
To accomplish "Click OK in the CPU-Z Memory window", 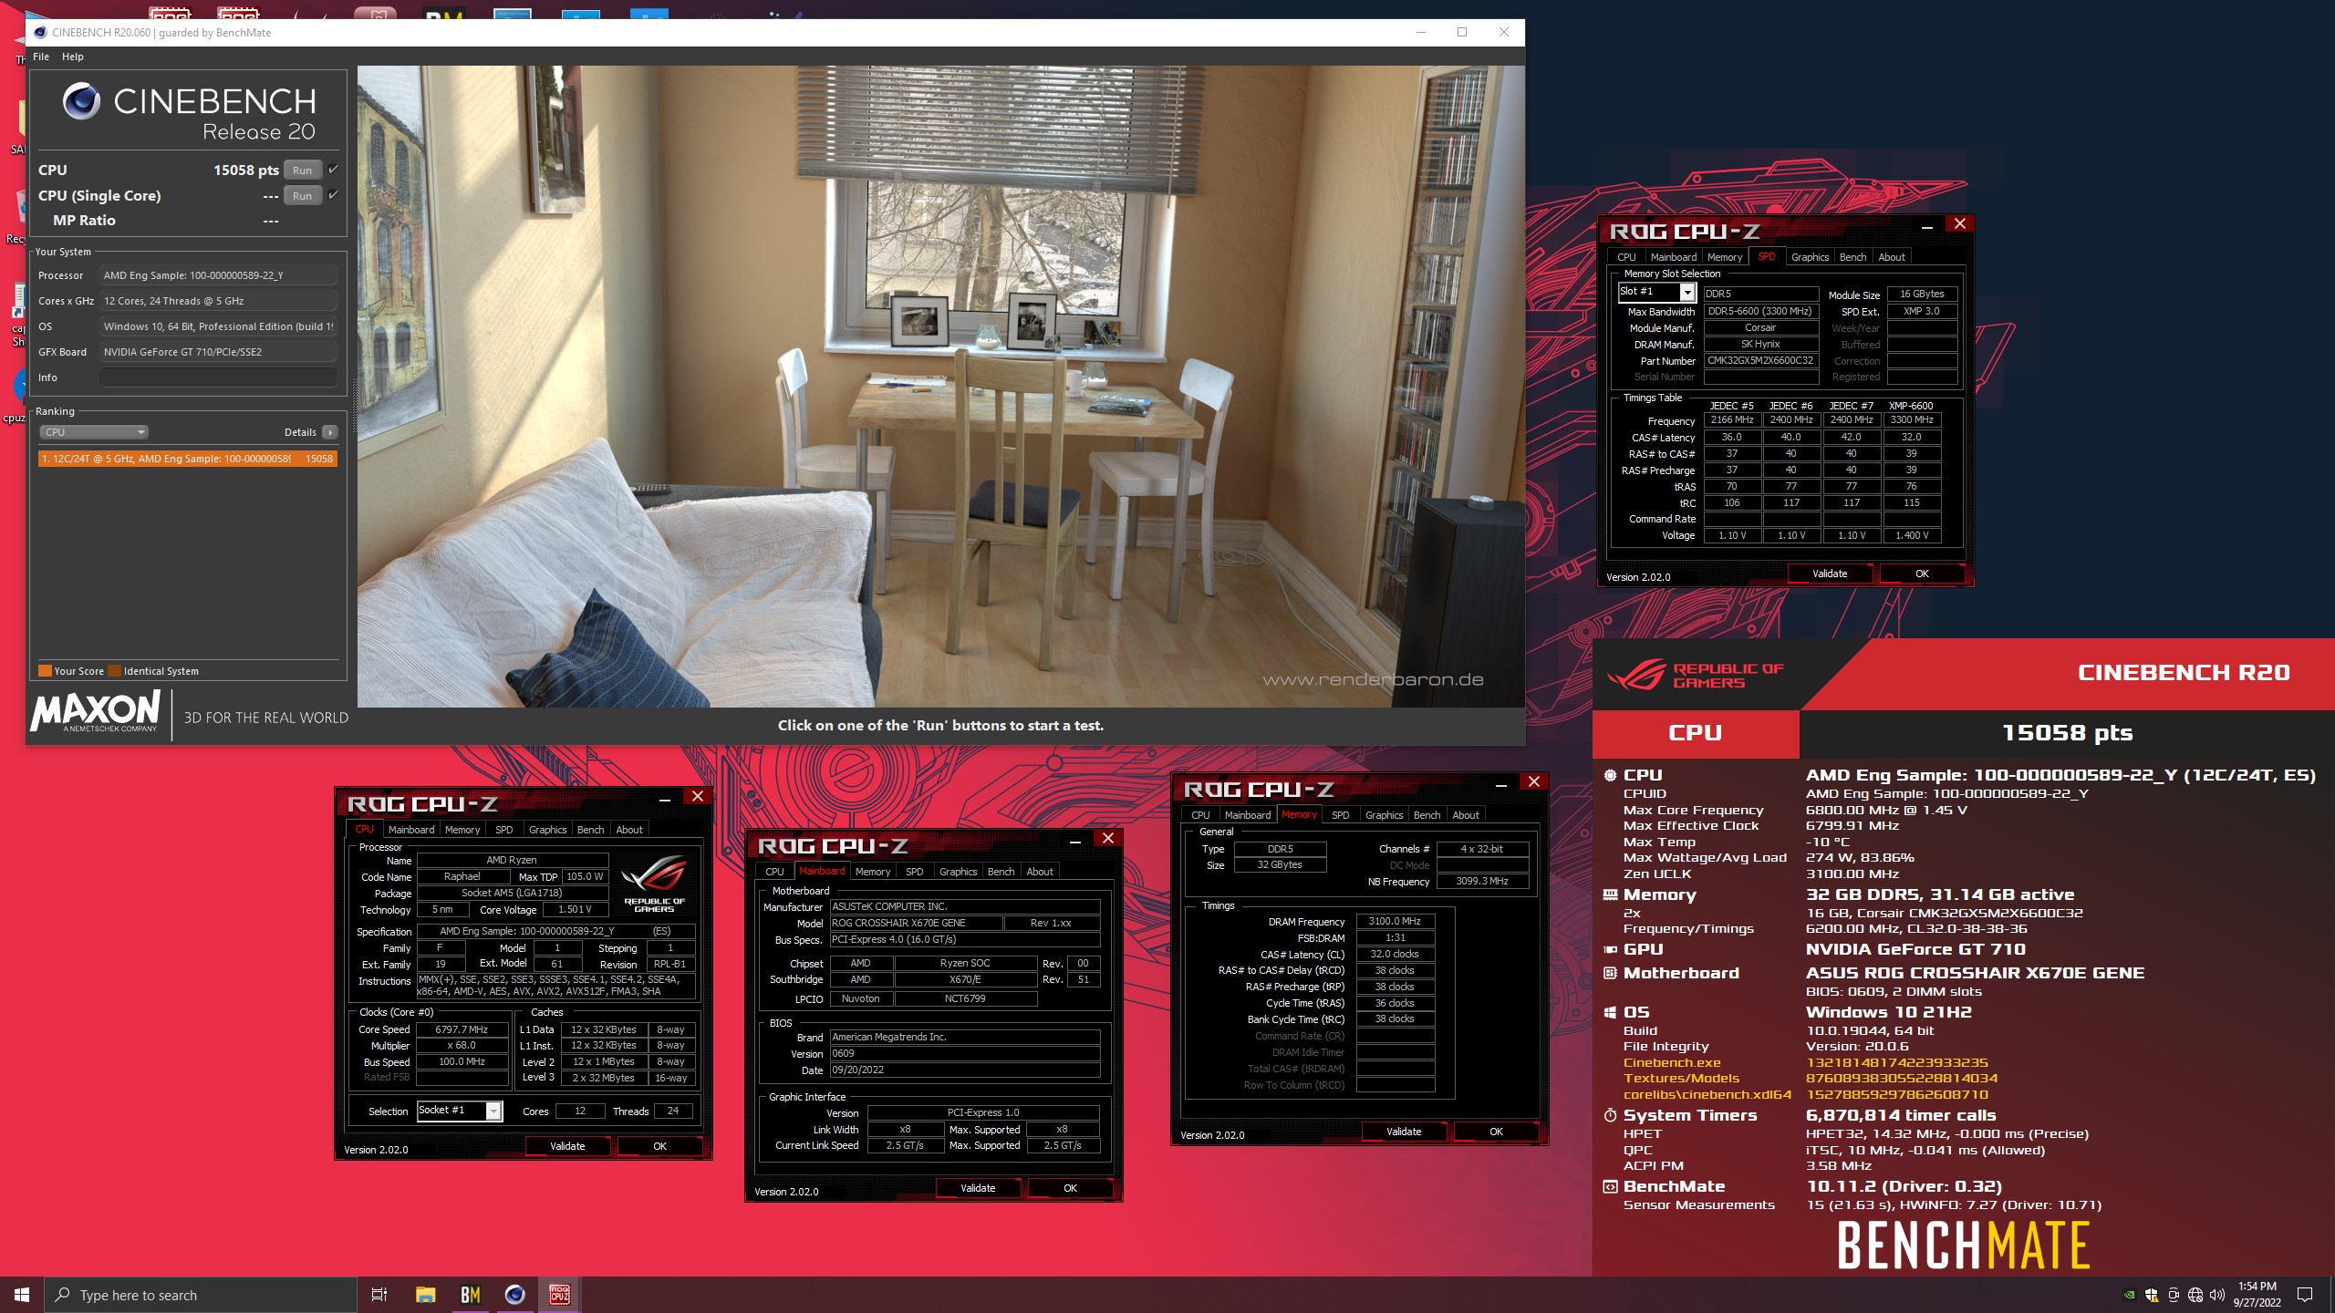I will pos(1496,1132).
